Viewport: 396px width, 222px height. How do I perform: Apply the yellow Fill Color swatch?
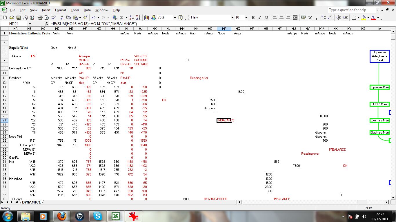point(363,18)
